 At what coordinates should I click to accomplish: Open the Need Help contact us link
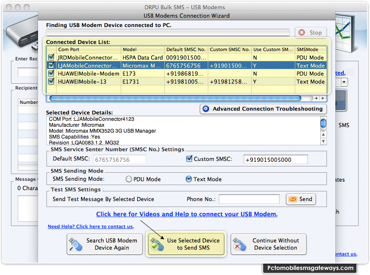[91, 226]
